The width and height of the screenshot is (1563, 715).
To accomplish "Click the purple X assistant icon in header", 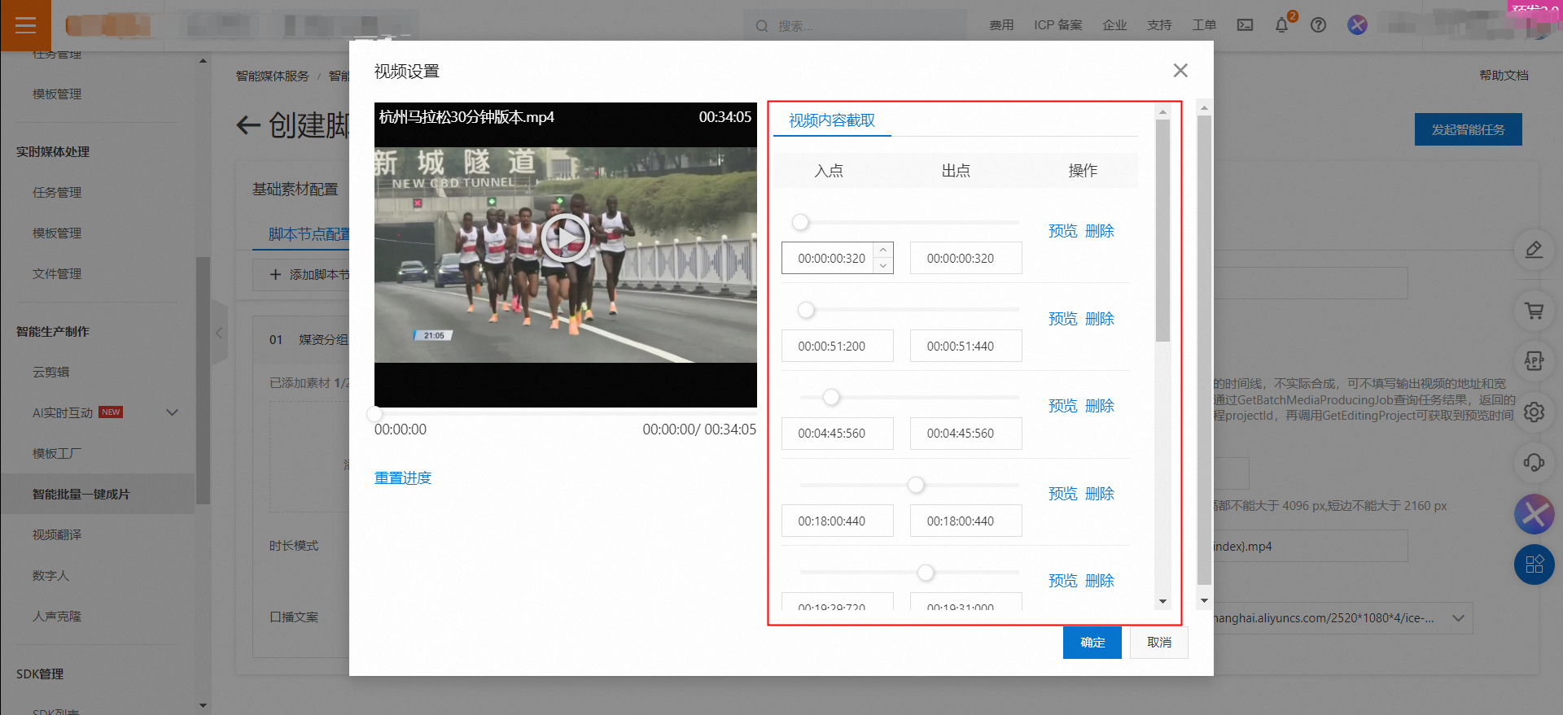I will tap(1357, 25).
